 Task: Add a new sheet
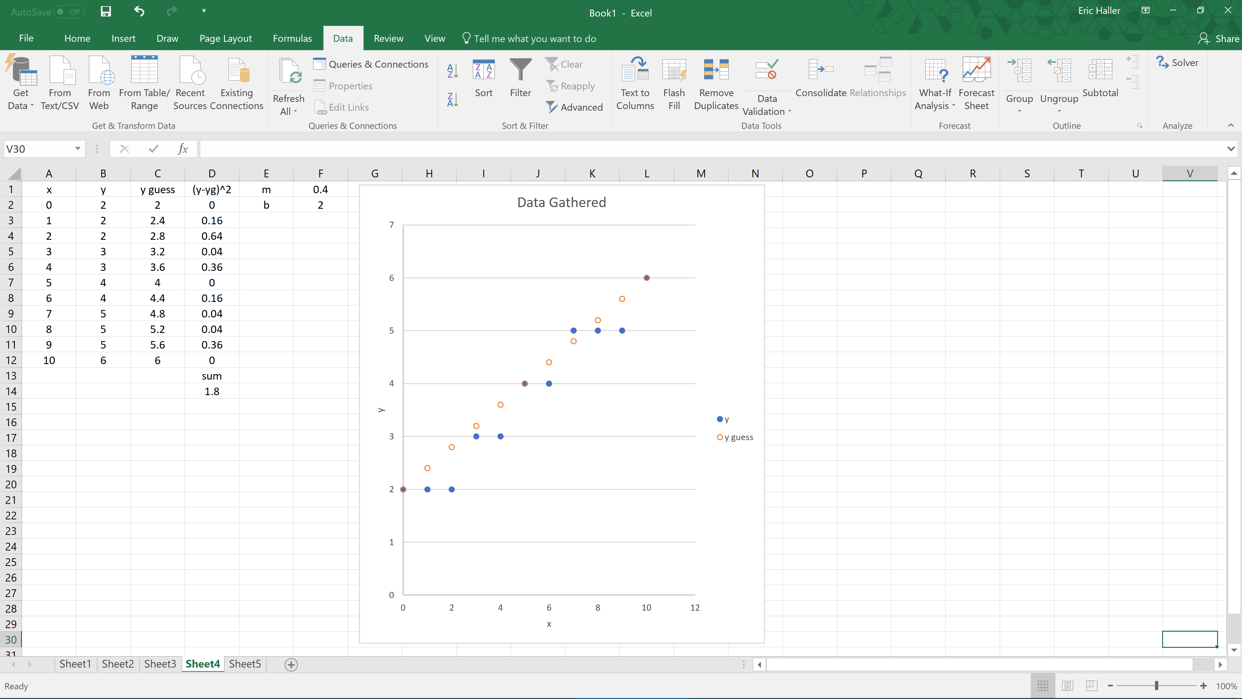[x=291, y=665]
